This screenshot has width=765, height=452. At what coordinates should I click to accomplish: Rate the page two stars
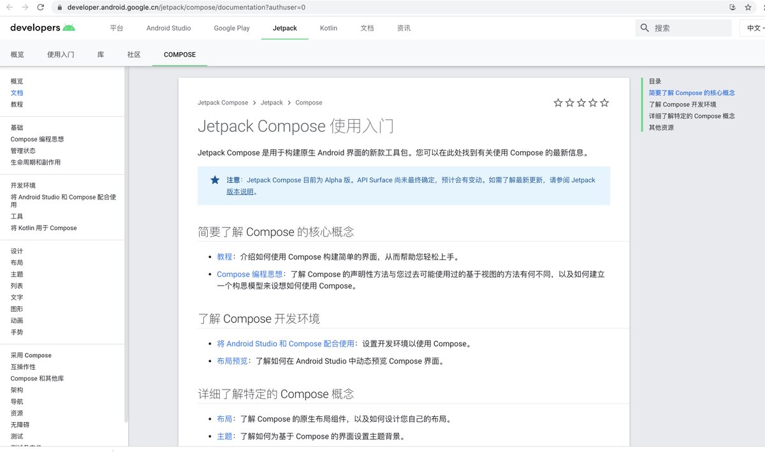(570, 103)
